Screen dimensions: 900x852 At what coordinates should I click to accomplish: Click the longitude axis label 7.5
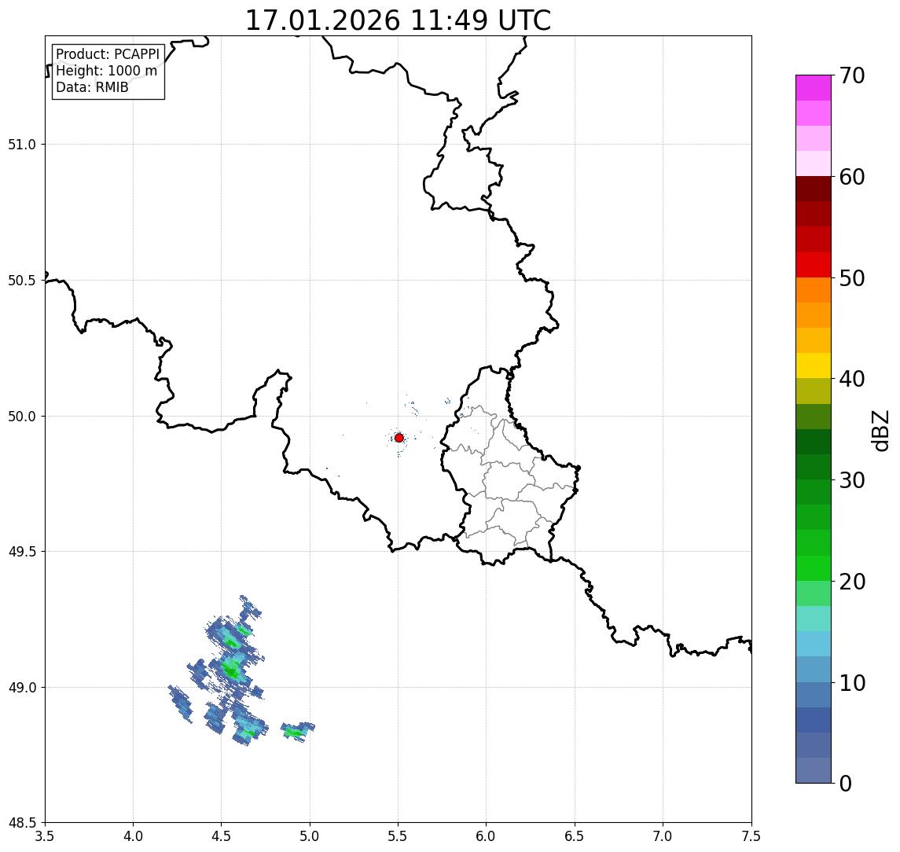tap(751, 836)
